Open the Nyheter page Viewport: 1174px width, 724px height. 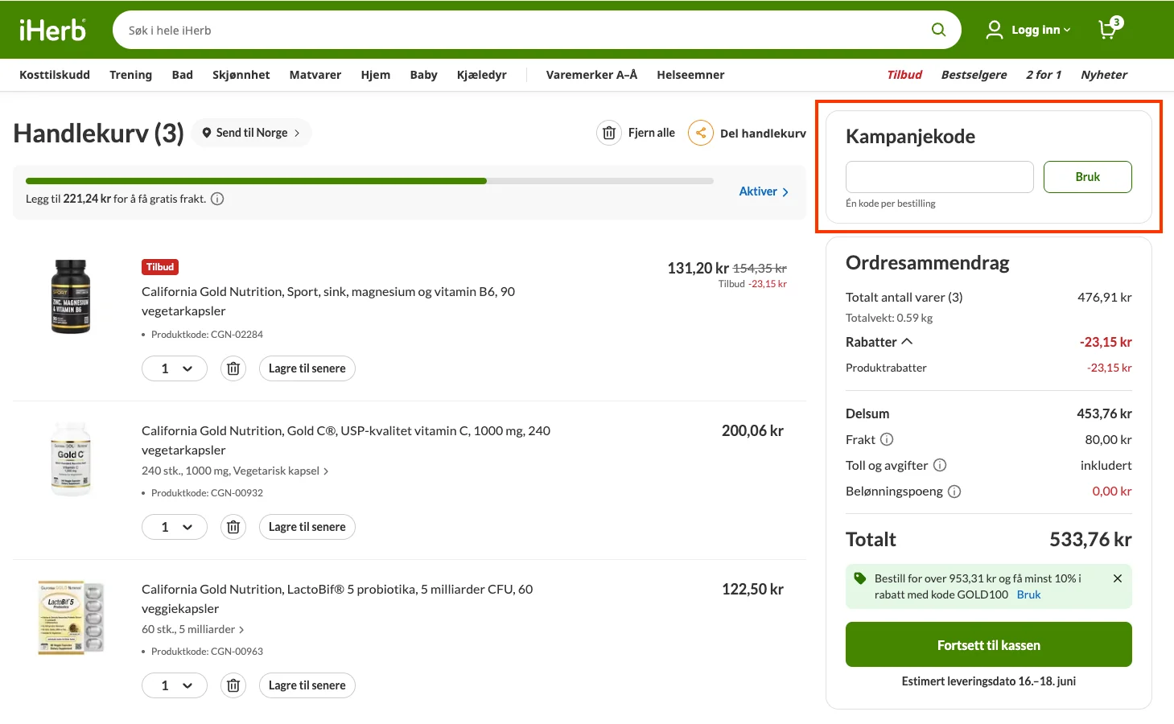[1104, 75]
